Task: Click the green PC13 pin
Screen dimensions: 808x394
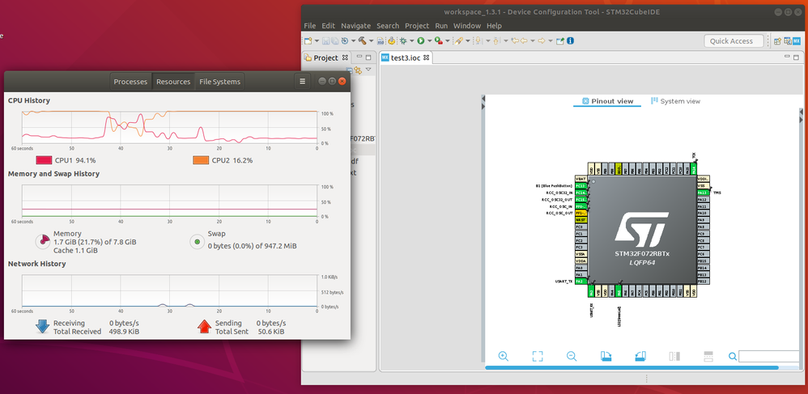Action: (x=580, y=186)
